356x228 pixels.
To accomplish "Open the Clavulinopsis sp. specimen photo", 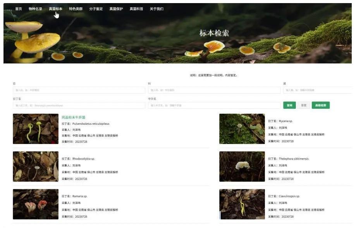I will [x=242, y=204].
